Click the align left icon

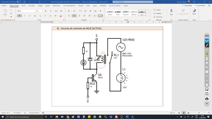[69, 16]
